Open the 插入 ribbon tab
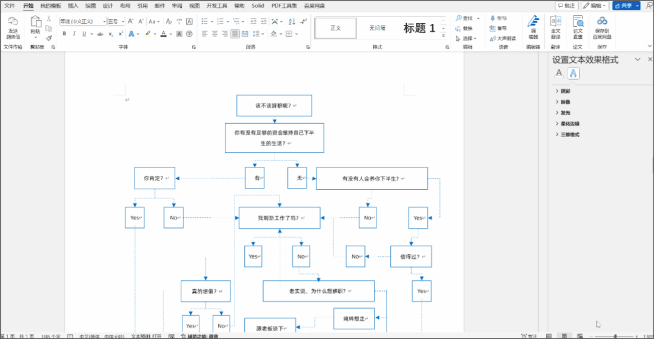 (73, 5)
